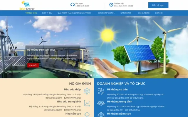Open CÔNG TRÌNH menu item
Image resolution: width=188 pixels, height=117 pixels.
(144, 13)
